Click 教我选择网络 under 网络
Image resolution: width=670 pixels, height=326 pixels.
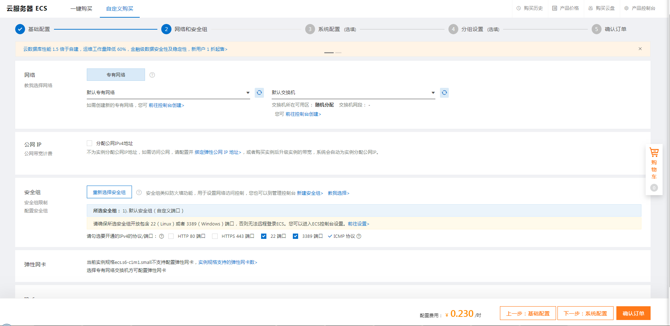point(38,85)
